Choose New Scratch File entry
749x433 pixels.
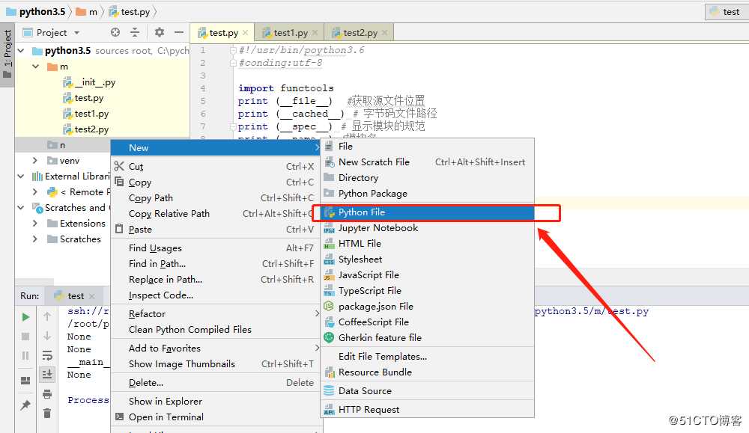click(427, 162)
